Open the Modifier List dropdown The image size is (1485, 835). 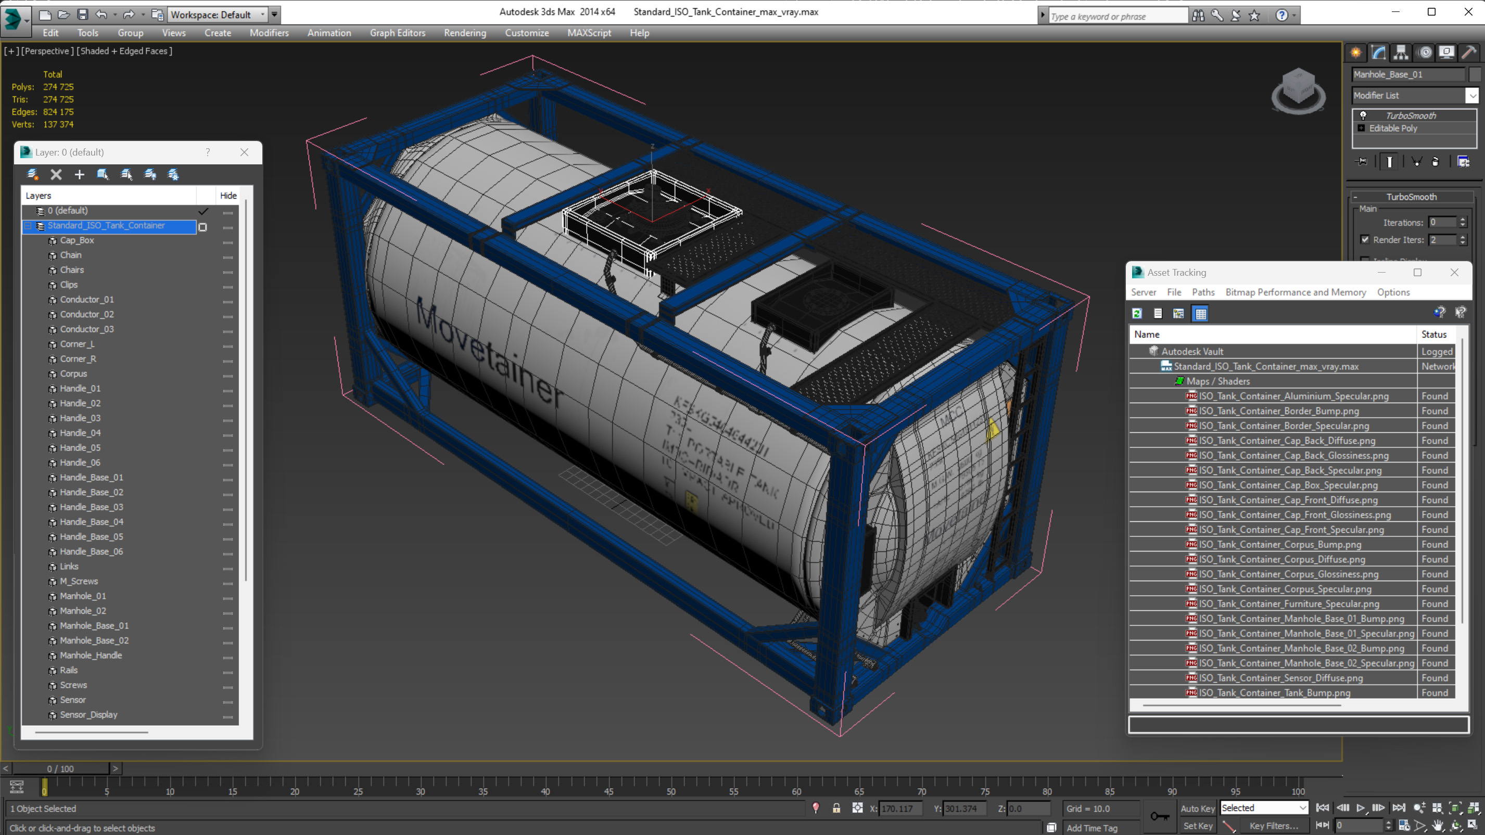(1473, 96)
